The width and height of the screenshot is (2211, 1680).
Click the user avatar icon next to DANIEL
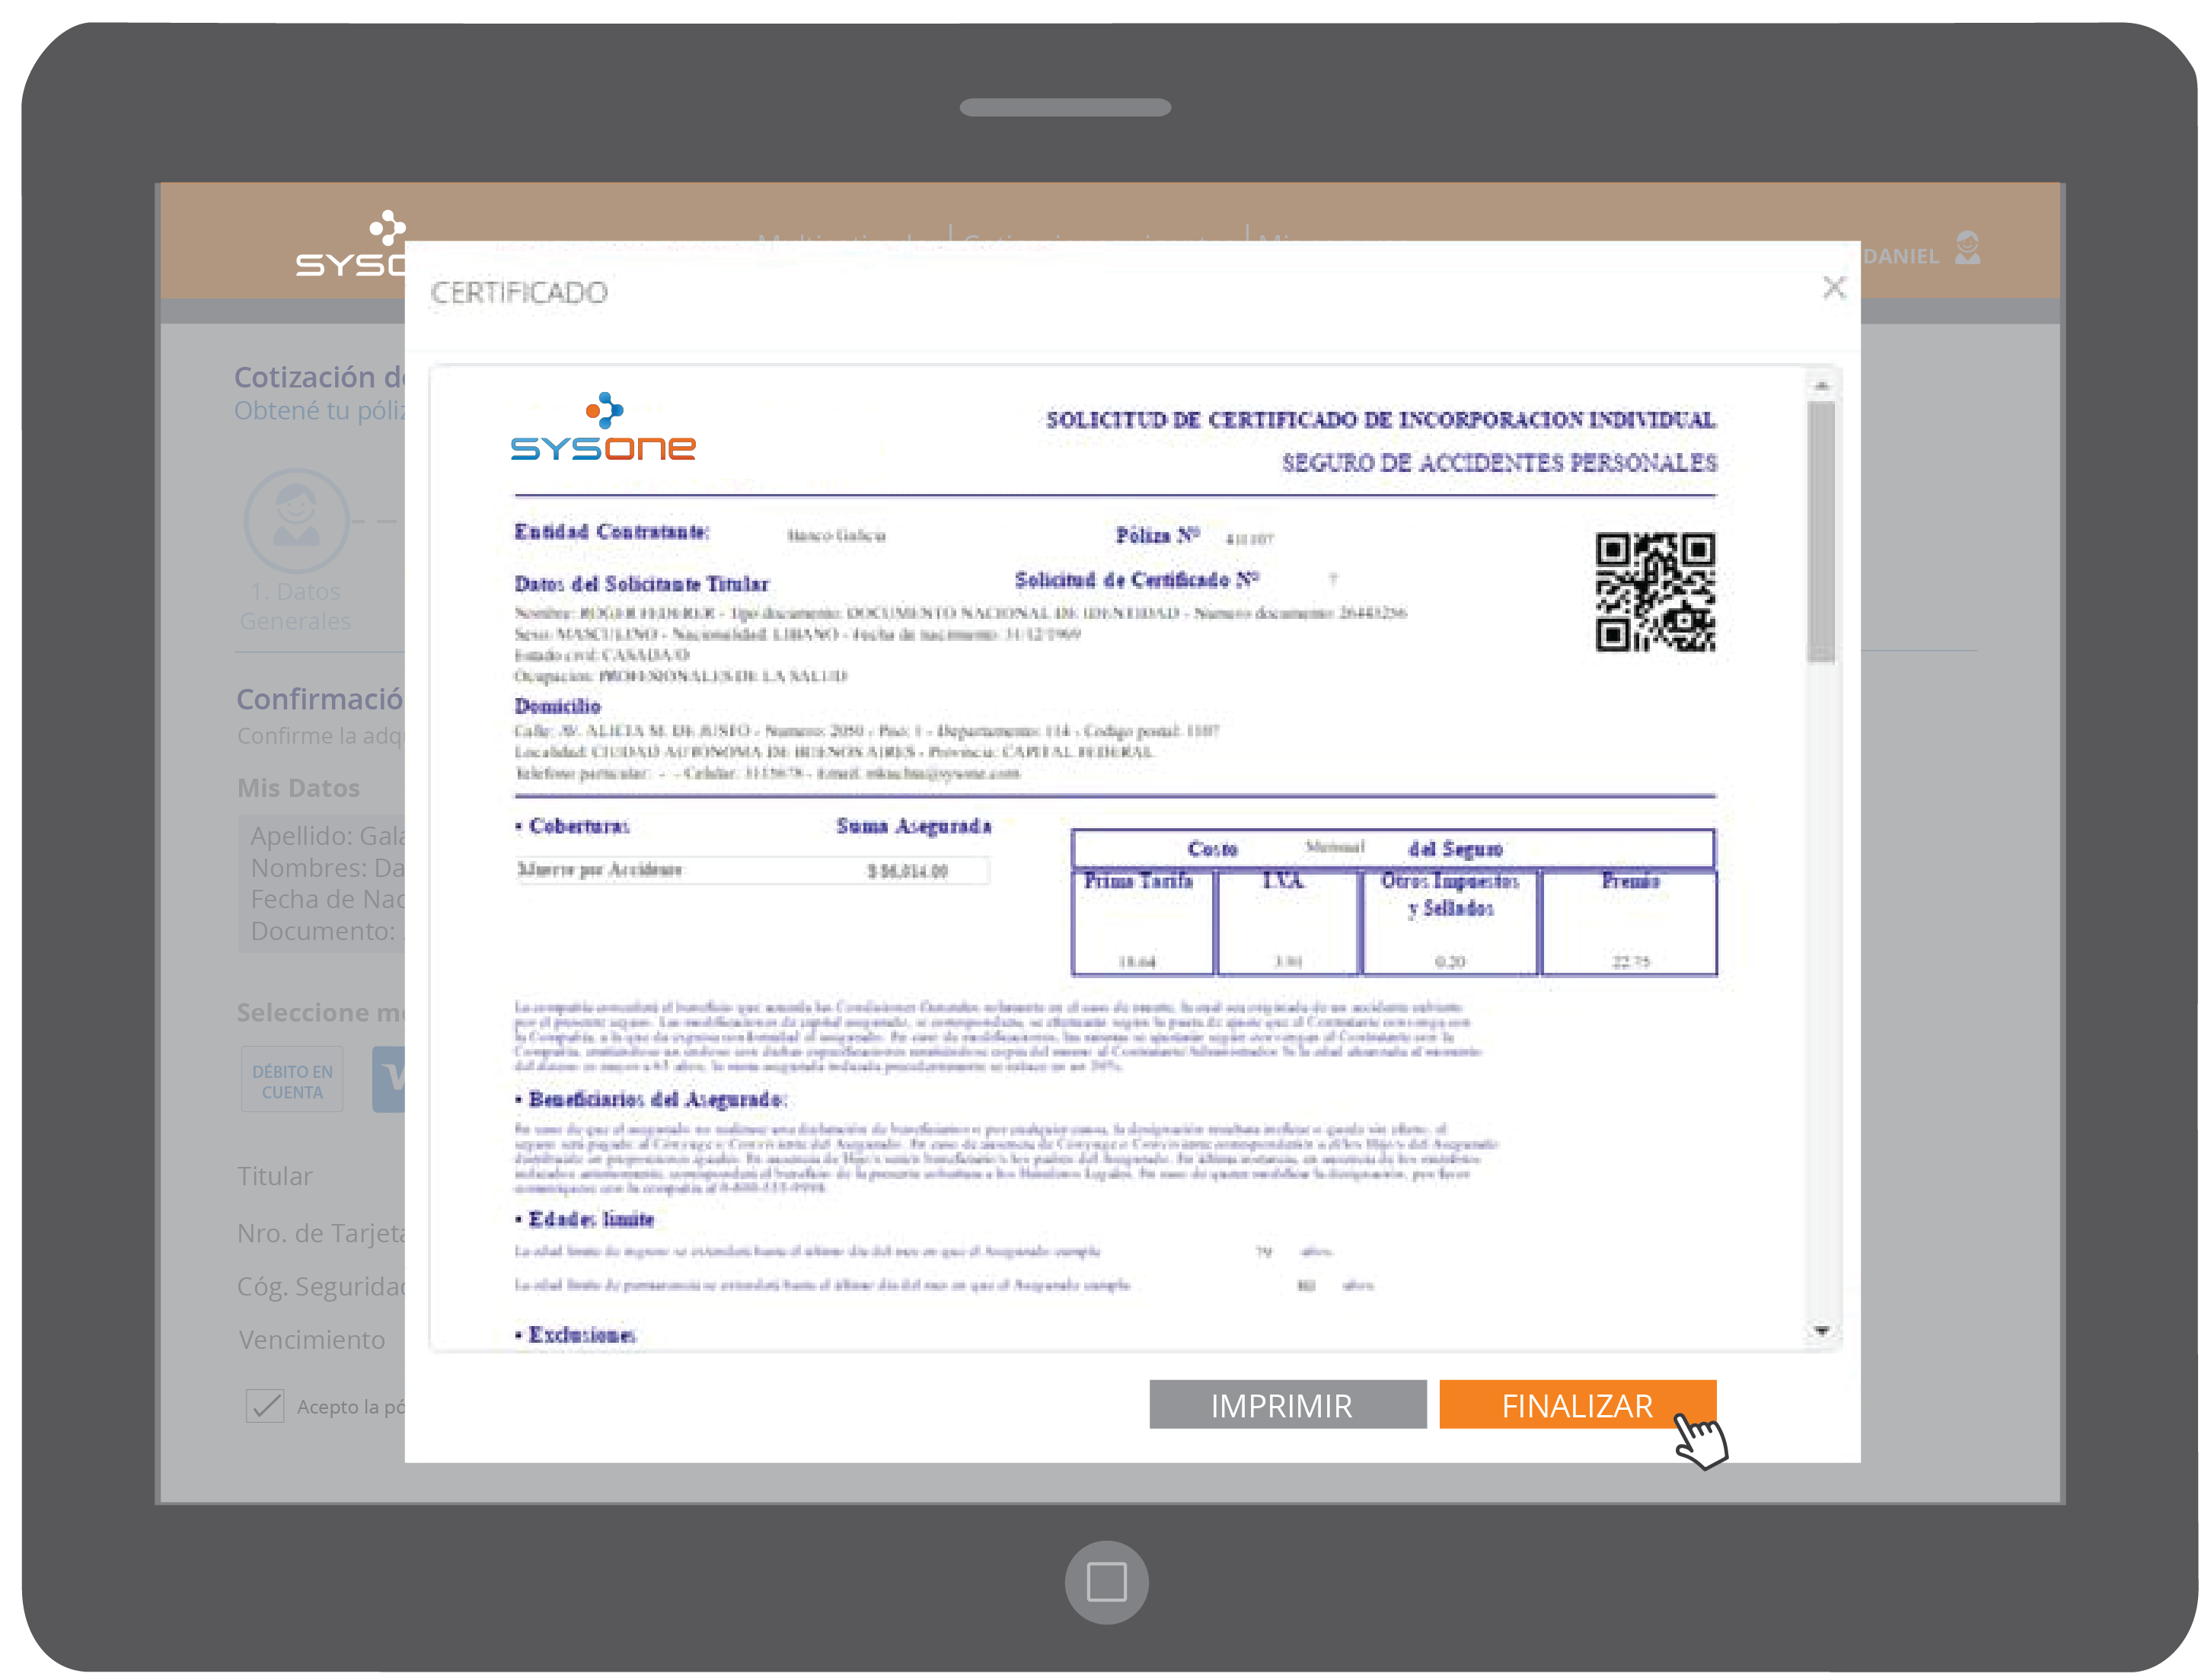[x=1967, y=248]
